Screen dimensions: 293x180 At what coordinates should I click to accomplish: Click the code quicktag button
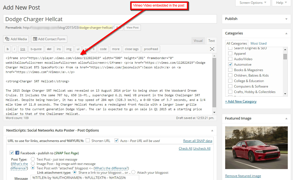click(x=103, y=49)
